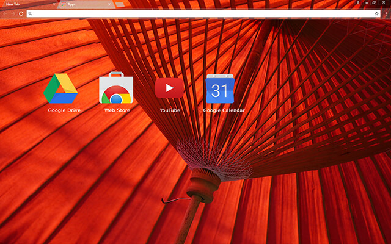The image size is (391, 244).
Task: Close the New Tab tab
Action: 54,4
